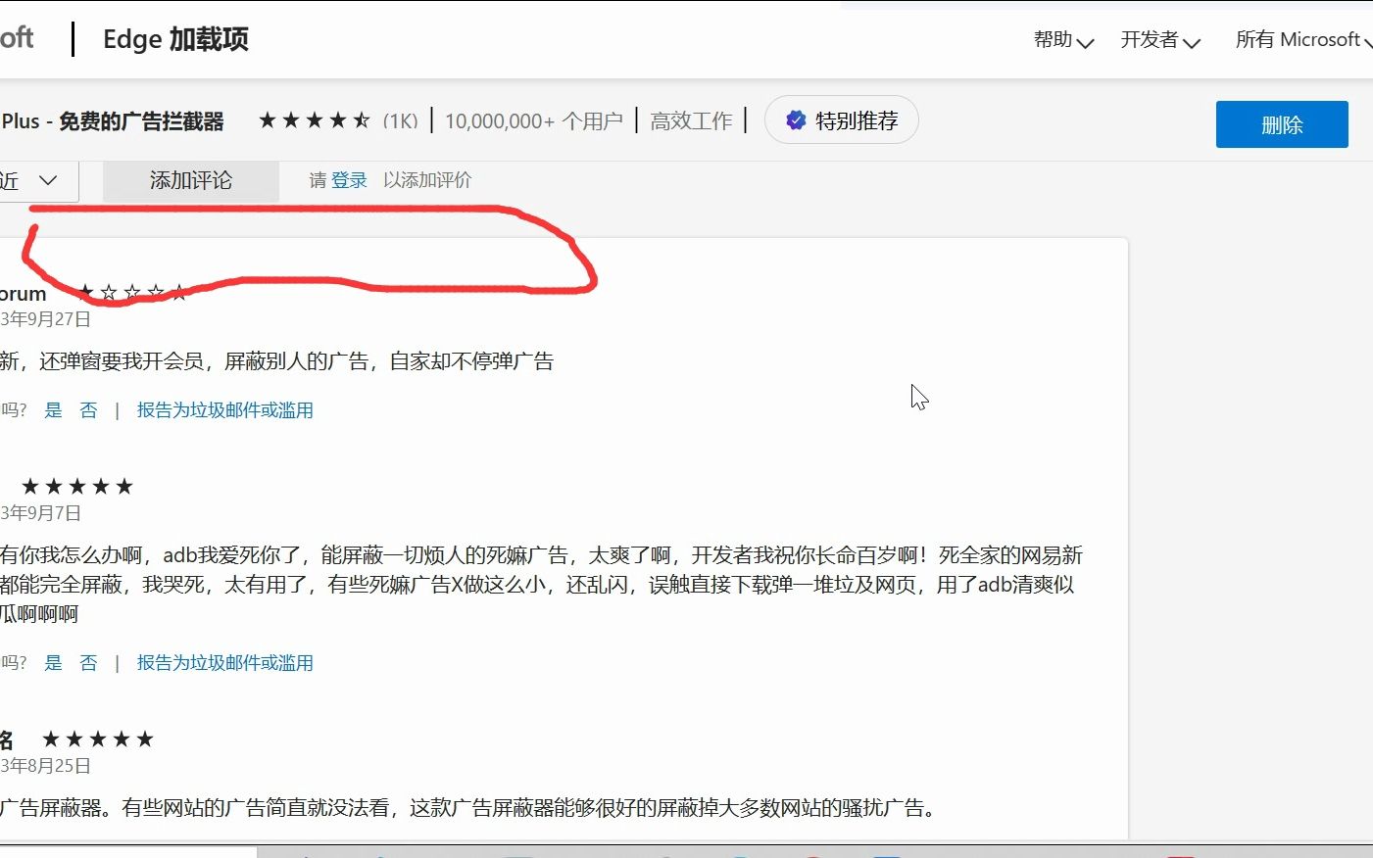Screen dimensions: 1373x858
Task: Mark the 3年9月27日 review as not helpful 否
Action: pyautogui.click(x=89, y=410)
